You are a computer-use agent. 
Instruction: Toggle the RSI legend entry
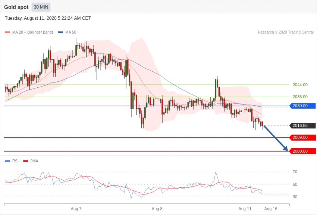pyautogui.click(x=15, y=161)
